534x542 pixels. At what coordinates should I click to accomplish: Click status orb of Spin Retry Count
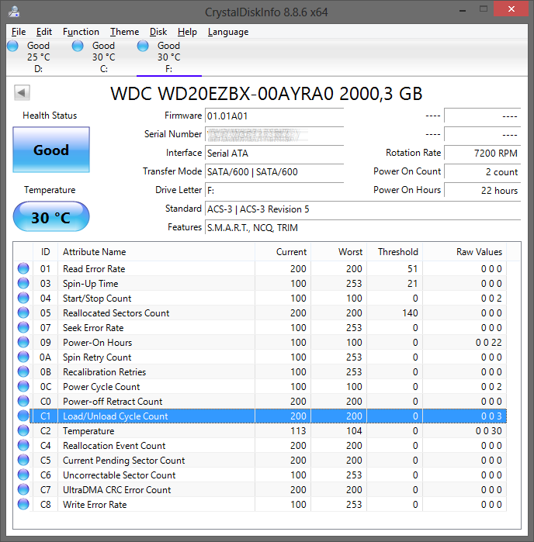[23, 357]
